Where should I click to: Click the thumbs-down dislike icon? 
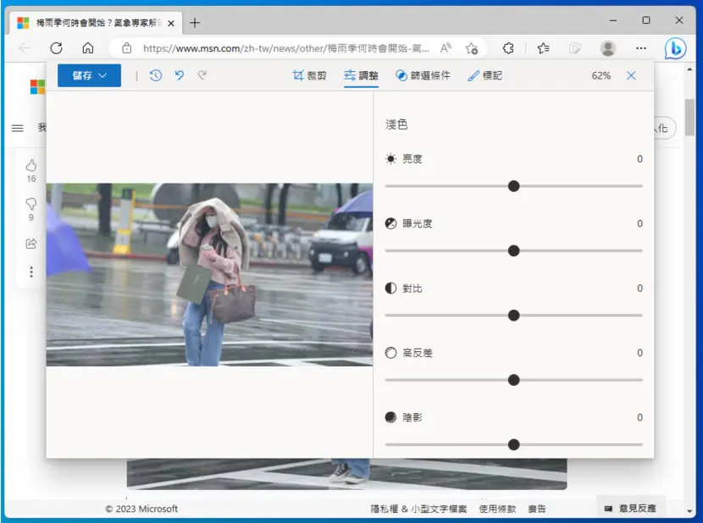[x=31, y=204]
